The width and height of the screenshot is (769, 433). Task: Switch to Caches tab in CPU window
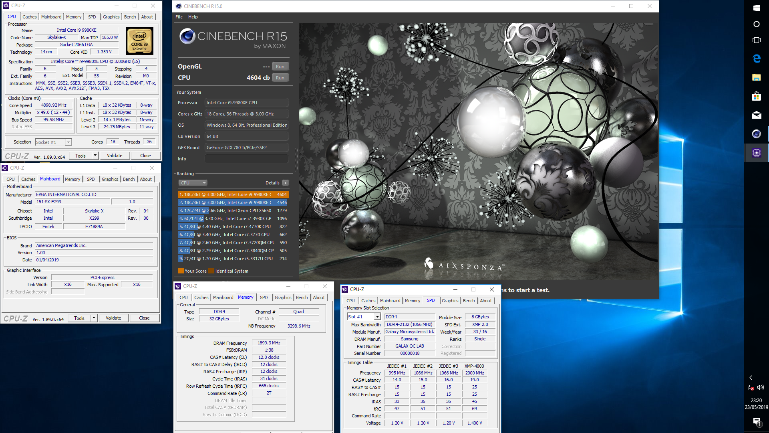pos(30,17)
